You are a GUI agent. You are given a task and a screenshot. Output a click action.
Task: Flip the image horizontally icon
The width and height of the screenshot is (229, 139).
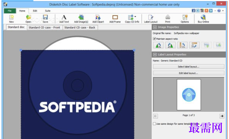click(182, 45)
